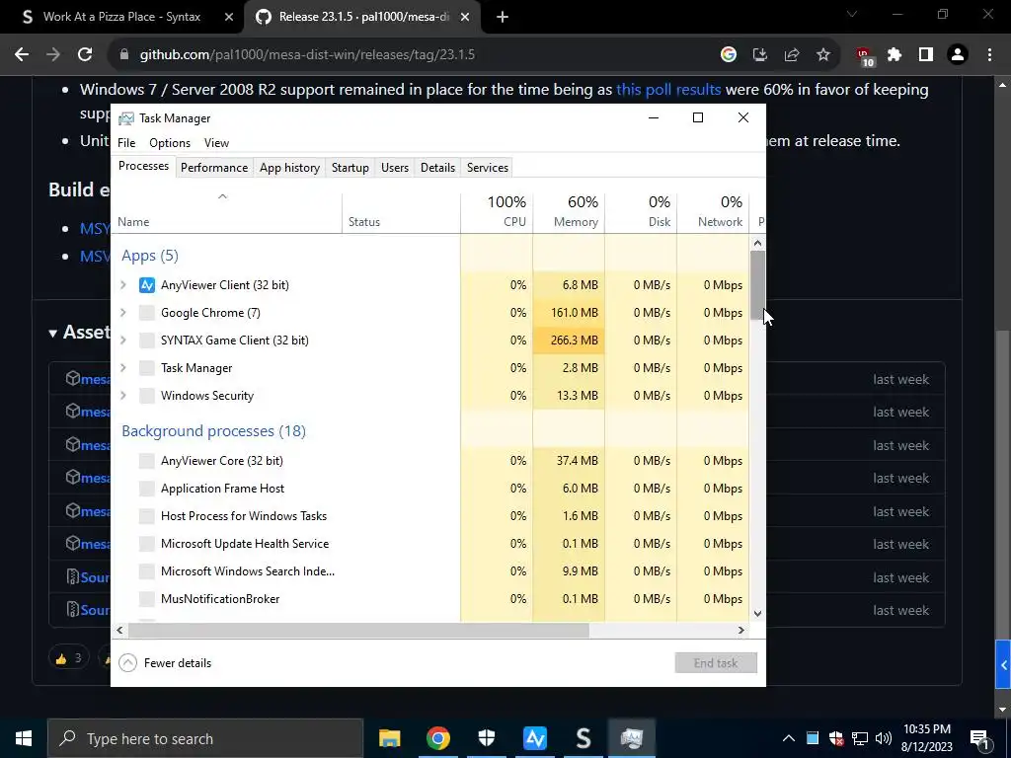The image size is (1011, 758).
Task: Click the thumbs up reaction button
Action: [68, 658]
